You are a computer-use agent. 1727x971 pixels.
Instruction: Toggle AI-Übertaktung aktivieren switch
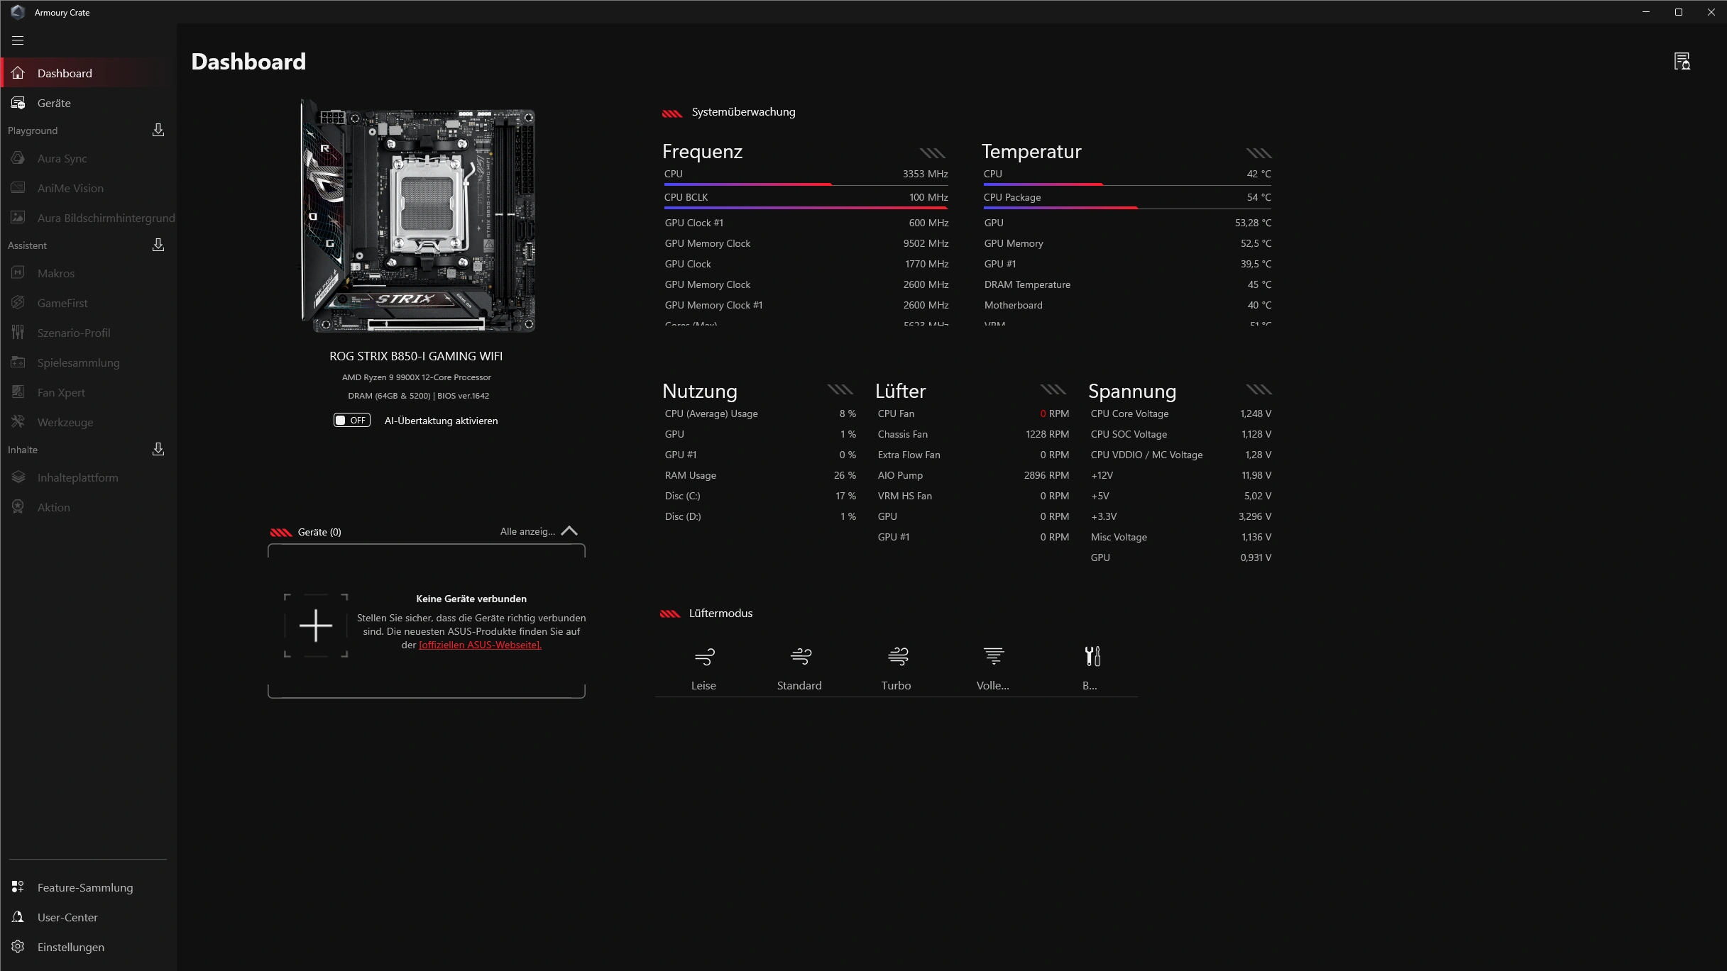(351, 421)
